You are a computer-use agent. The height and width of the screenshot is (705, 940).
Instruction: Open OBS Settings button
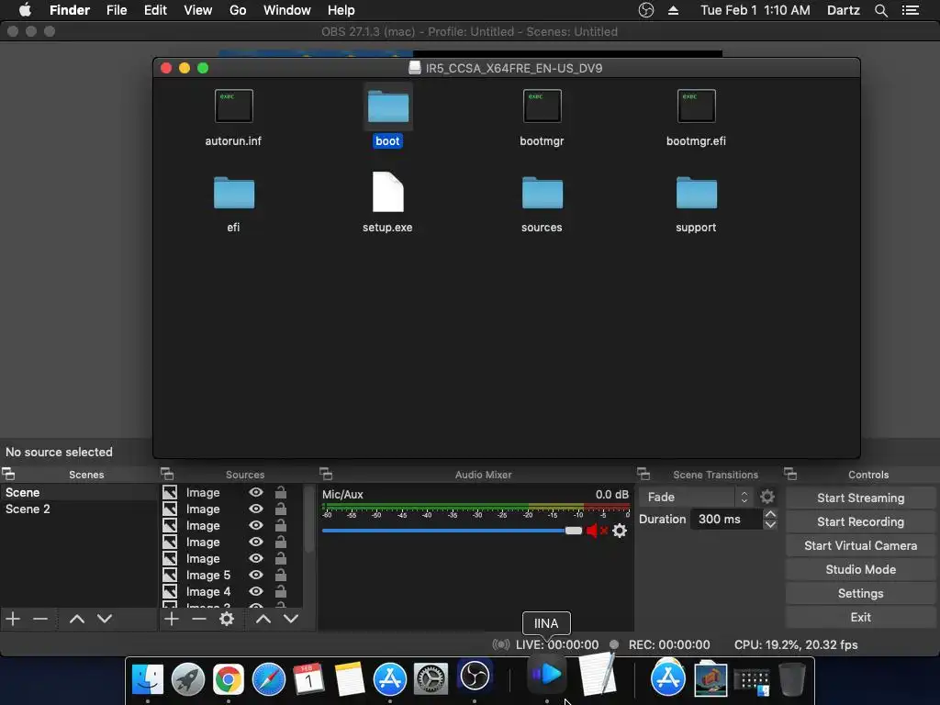(860, 594)
